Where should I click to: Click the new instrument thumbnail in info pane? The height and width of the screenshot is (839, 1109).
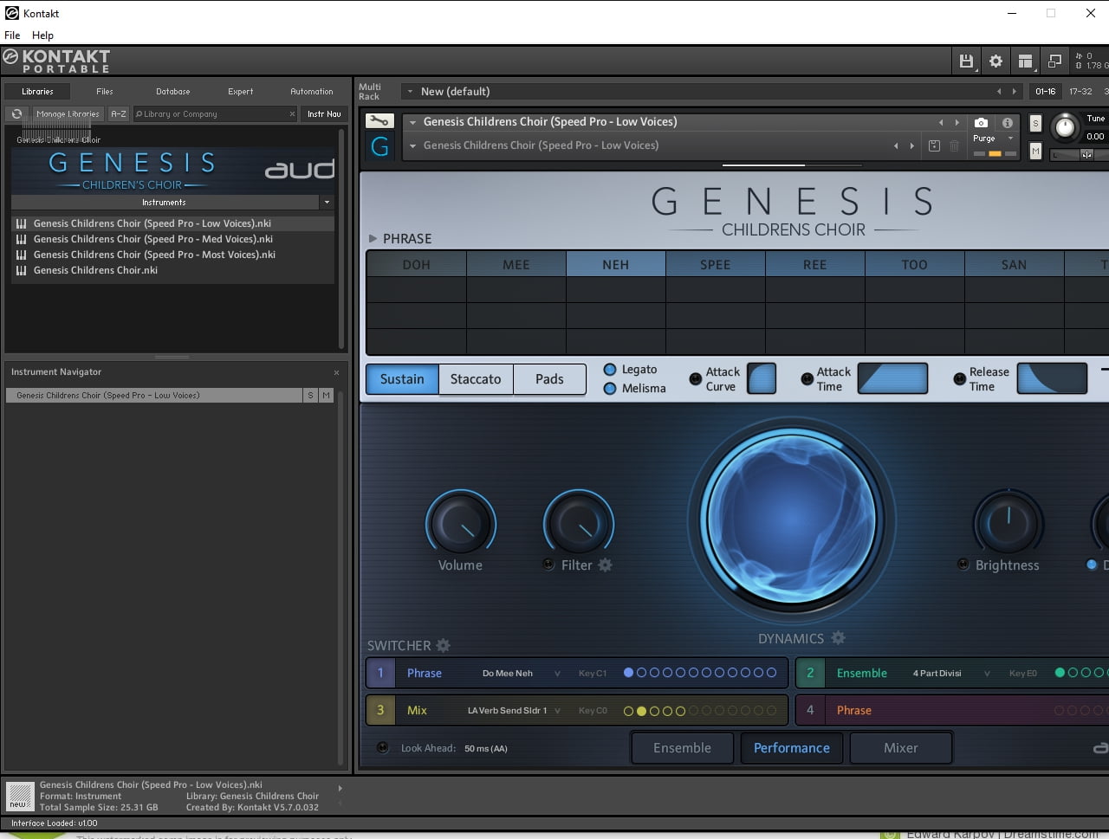tap(19, 796)
